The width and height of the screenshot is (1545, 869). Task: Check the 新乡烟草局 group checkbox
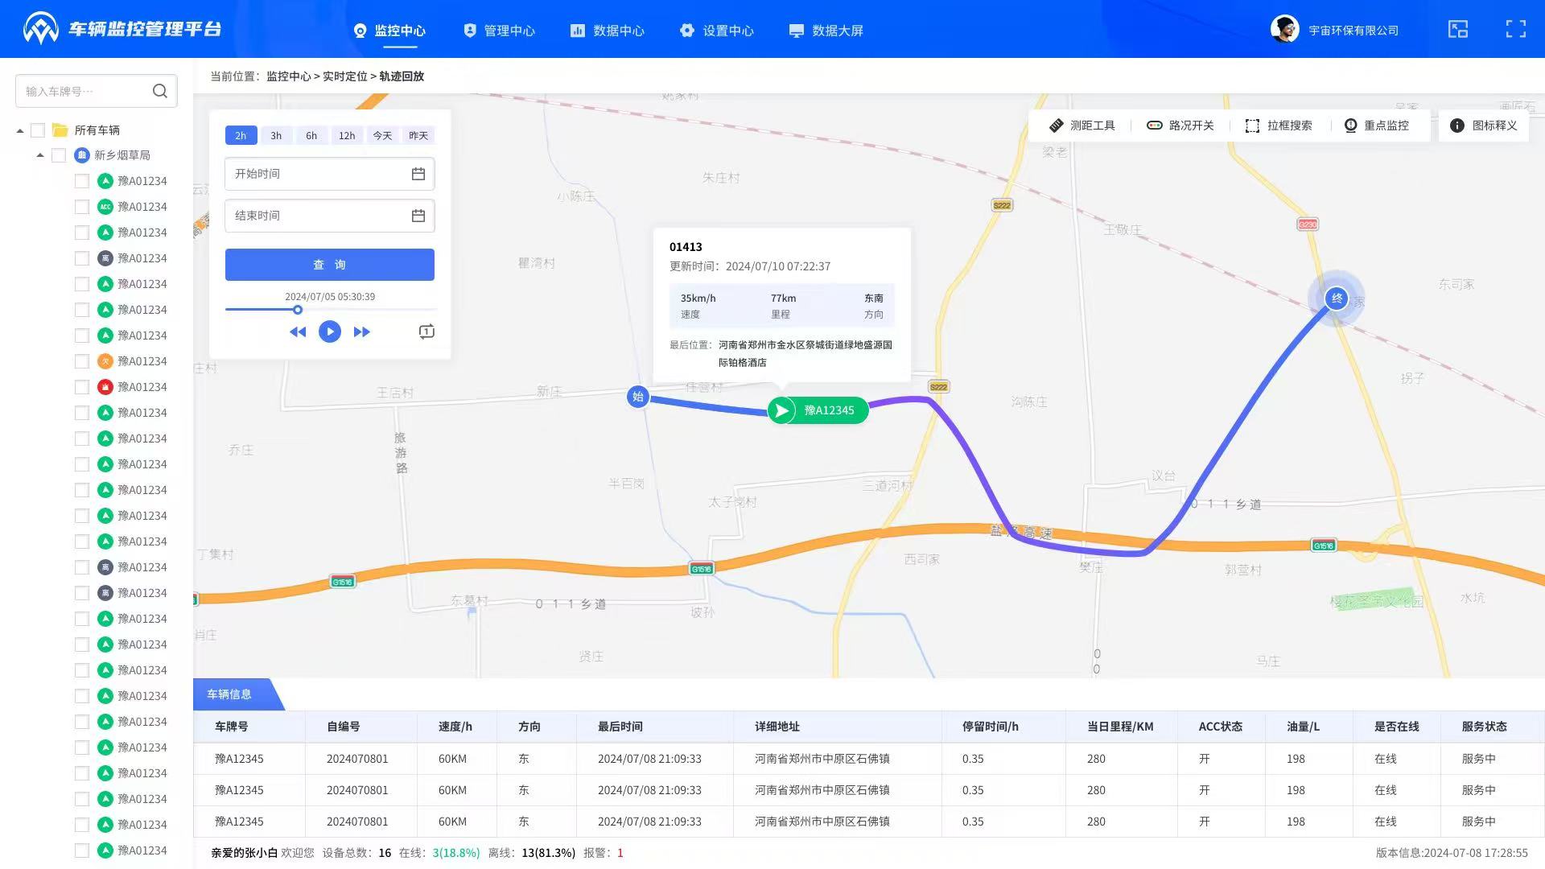pyautogui.click(x=59, y=155)
